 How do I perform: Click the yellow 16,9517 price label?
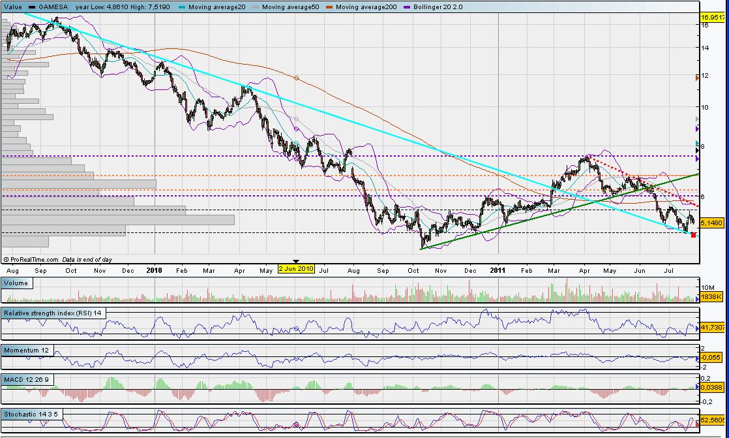[712, 17]
